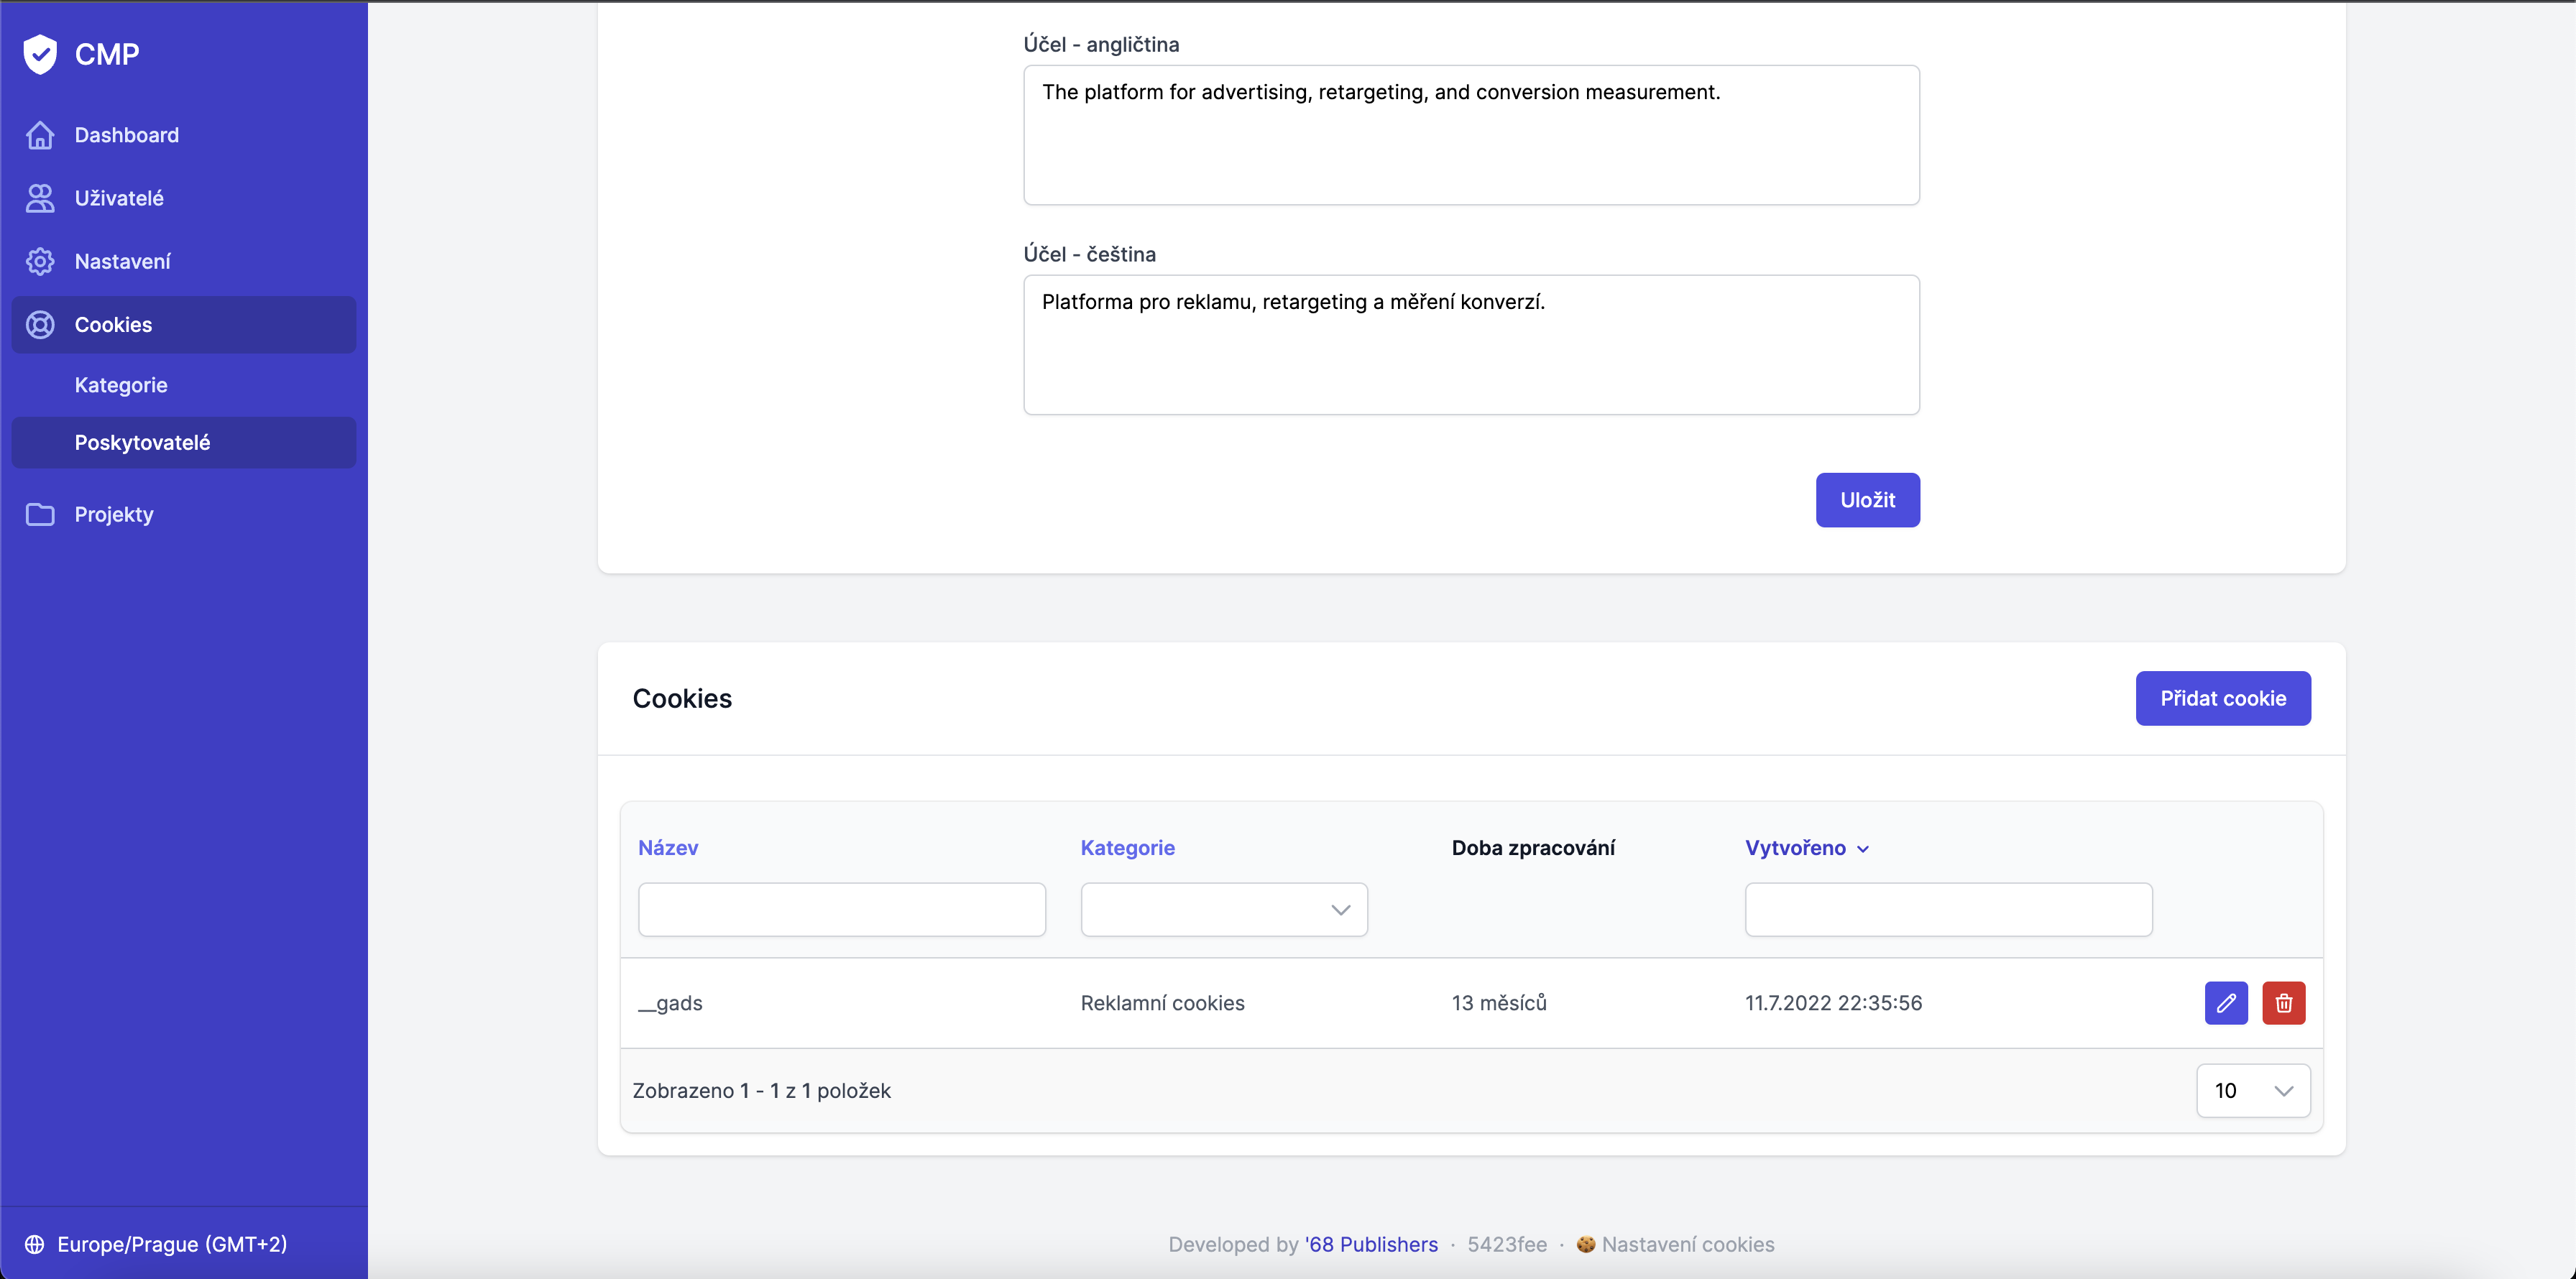Viewport: 2576px width, 1279px height.
Task: Click the CMP shield logo
Action: [x=40, y=54]
